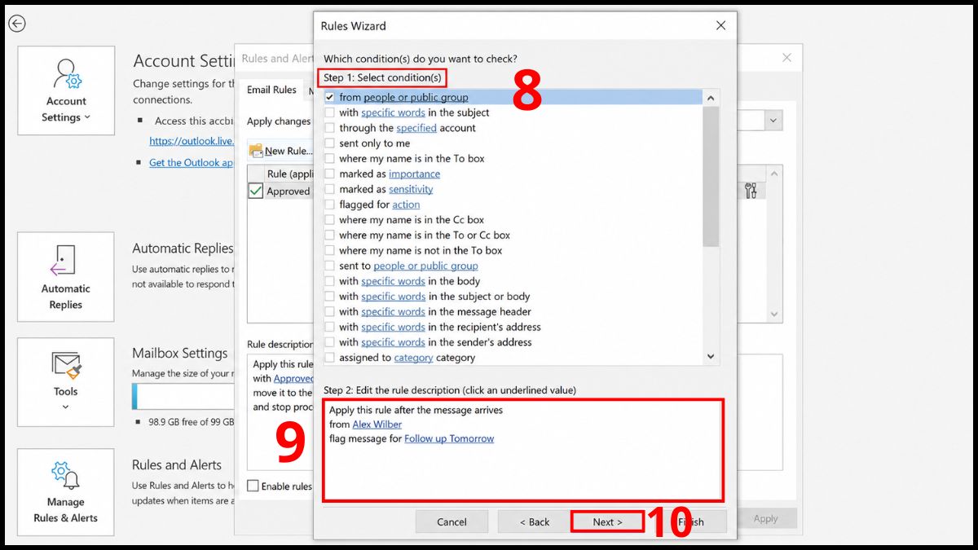The image size is (978, 550).
Task: Click the 'sensitivity' link
Action: [411, 189]
